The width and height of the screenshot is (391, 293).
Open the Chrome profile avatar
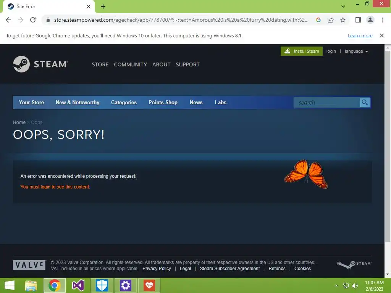point(370,20)
